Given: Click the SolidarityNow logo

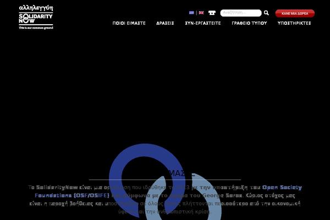Looking at the screenshot, I should click(x=36, y=17).
